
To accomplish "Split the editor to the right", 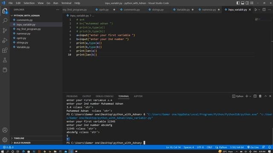I will coord(264,10).
